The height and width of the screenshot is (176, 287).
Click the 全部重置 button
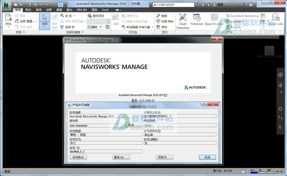pos(24,22)
